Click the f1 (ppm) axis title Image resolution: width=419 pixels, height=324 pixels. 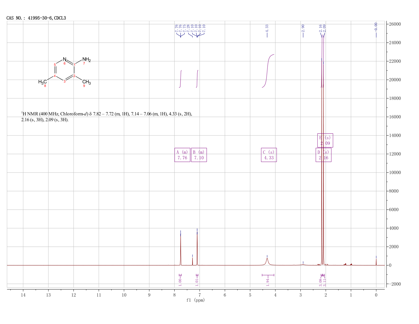[196, 300]
